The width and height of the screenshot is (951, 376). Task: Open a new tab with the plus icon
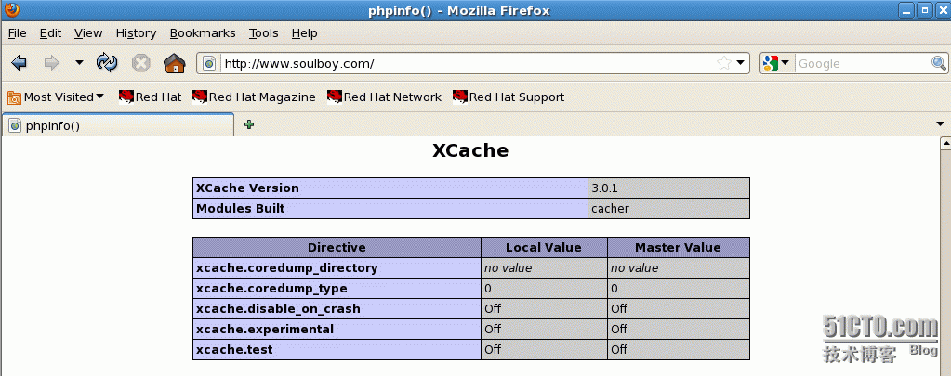point(249,124)
